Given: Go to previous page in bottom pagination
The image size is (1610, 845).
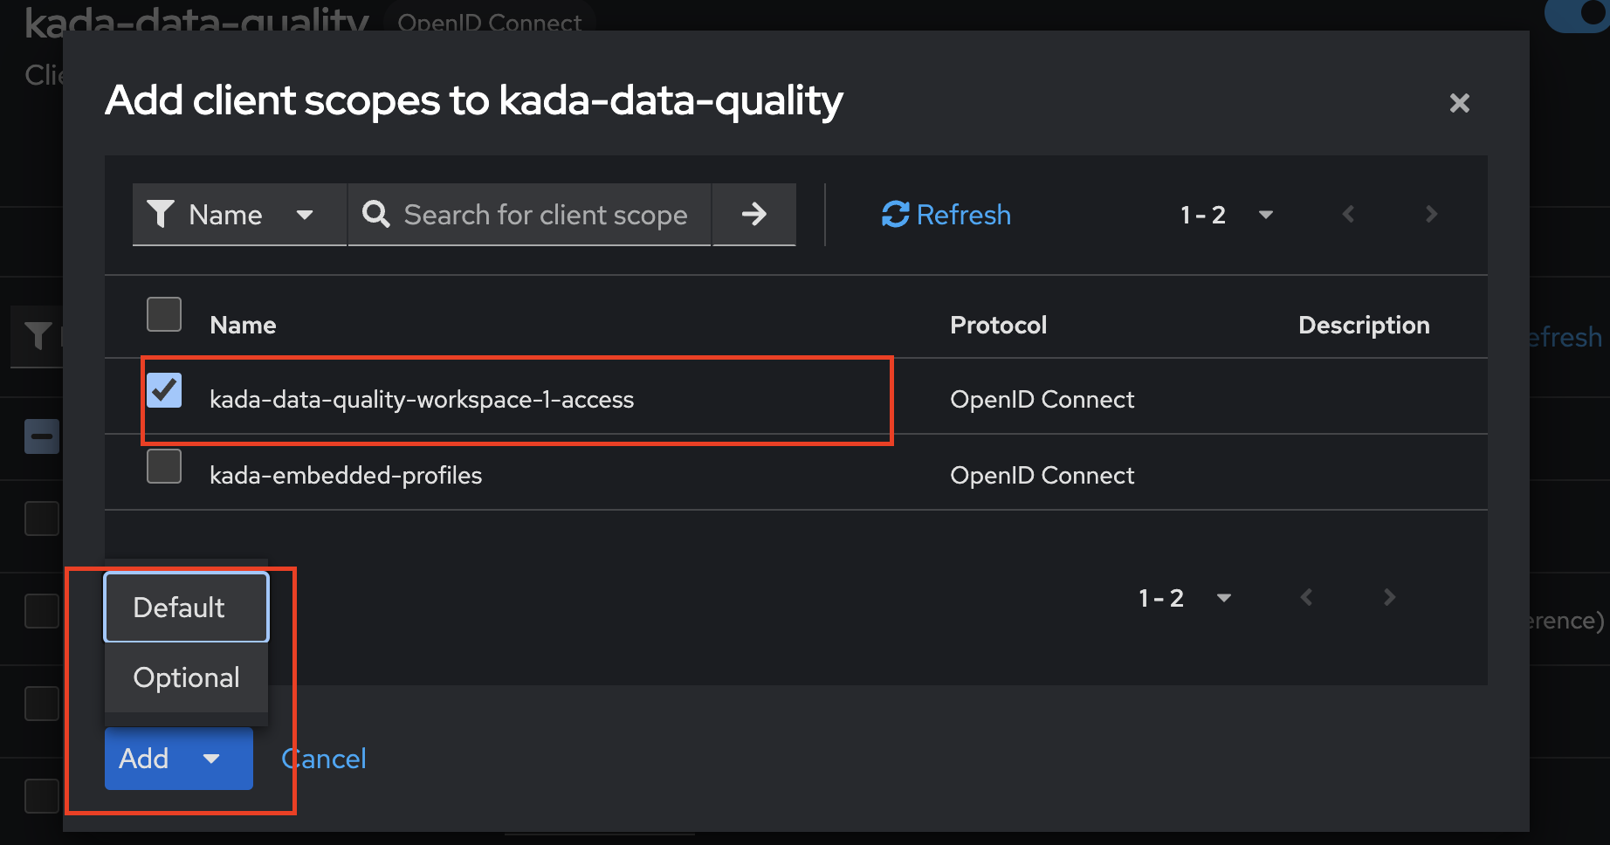Looking at the screenshot, I should tap(1306, 597).
